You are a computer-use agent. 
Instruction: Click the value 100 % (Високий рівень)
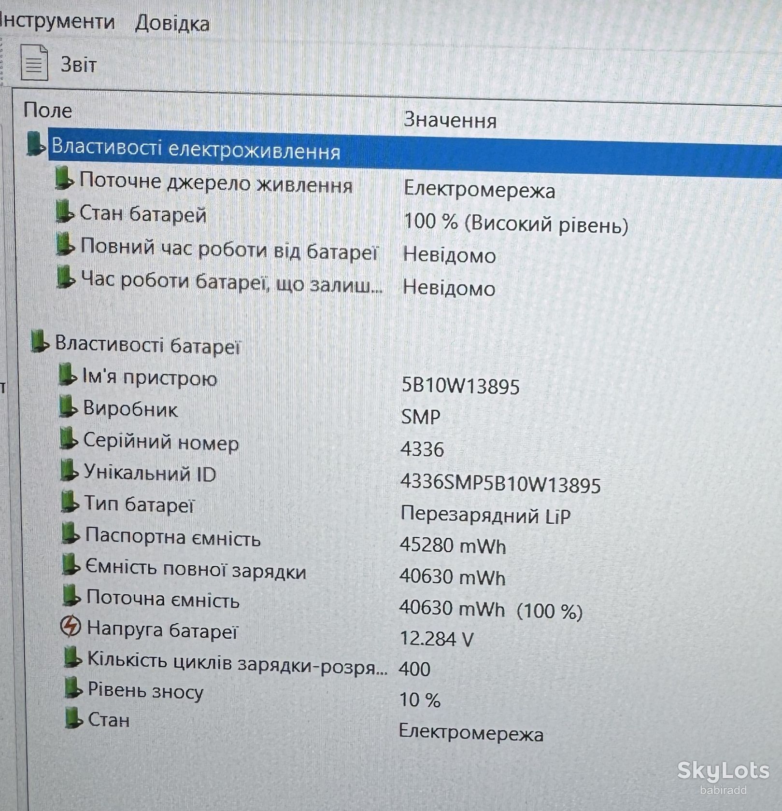[x=516, y=223]
